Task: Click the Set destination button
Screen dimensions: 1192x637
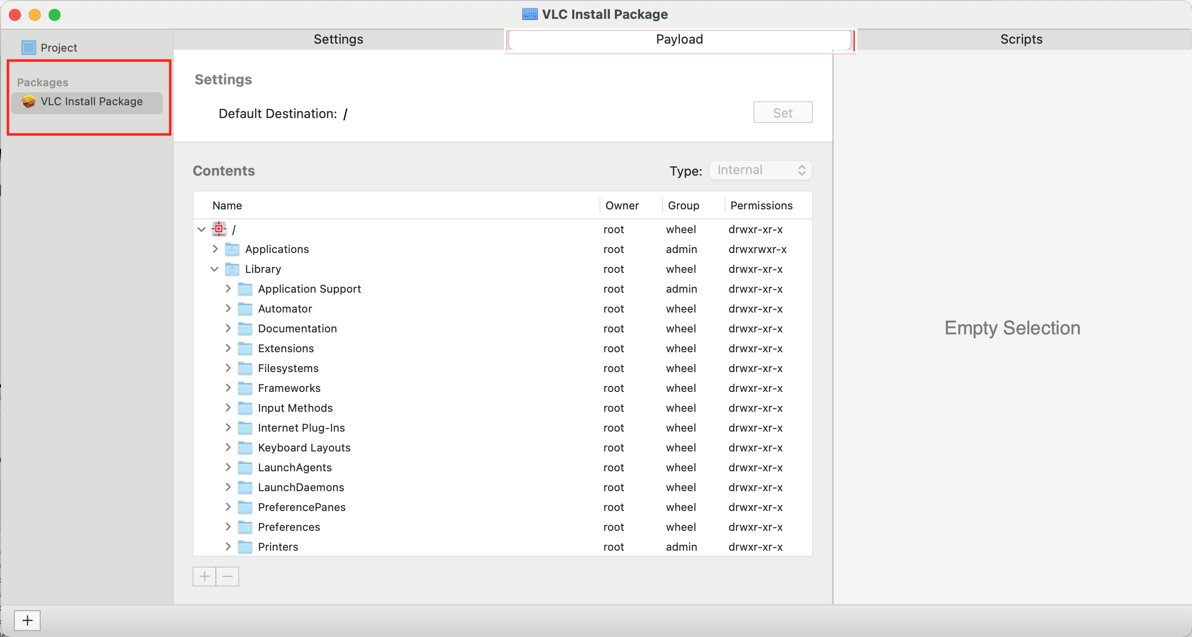Action: pos(783,113)
